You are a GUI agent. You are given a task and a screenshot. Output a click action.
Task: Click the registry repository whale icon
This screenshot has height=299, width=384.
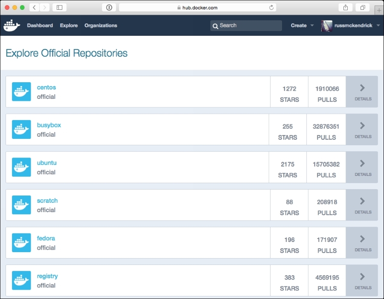click(22, 280)
